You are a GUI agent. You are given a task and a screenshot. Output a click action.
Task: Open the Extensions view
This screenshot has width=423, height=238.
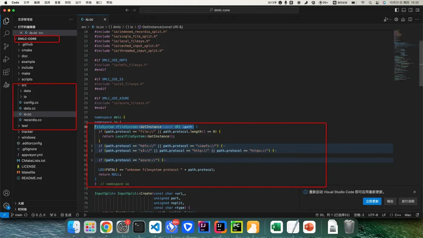point(6,72)
